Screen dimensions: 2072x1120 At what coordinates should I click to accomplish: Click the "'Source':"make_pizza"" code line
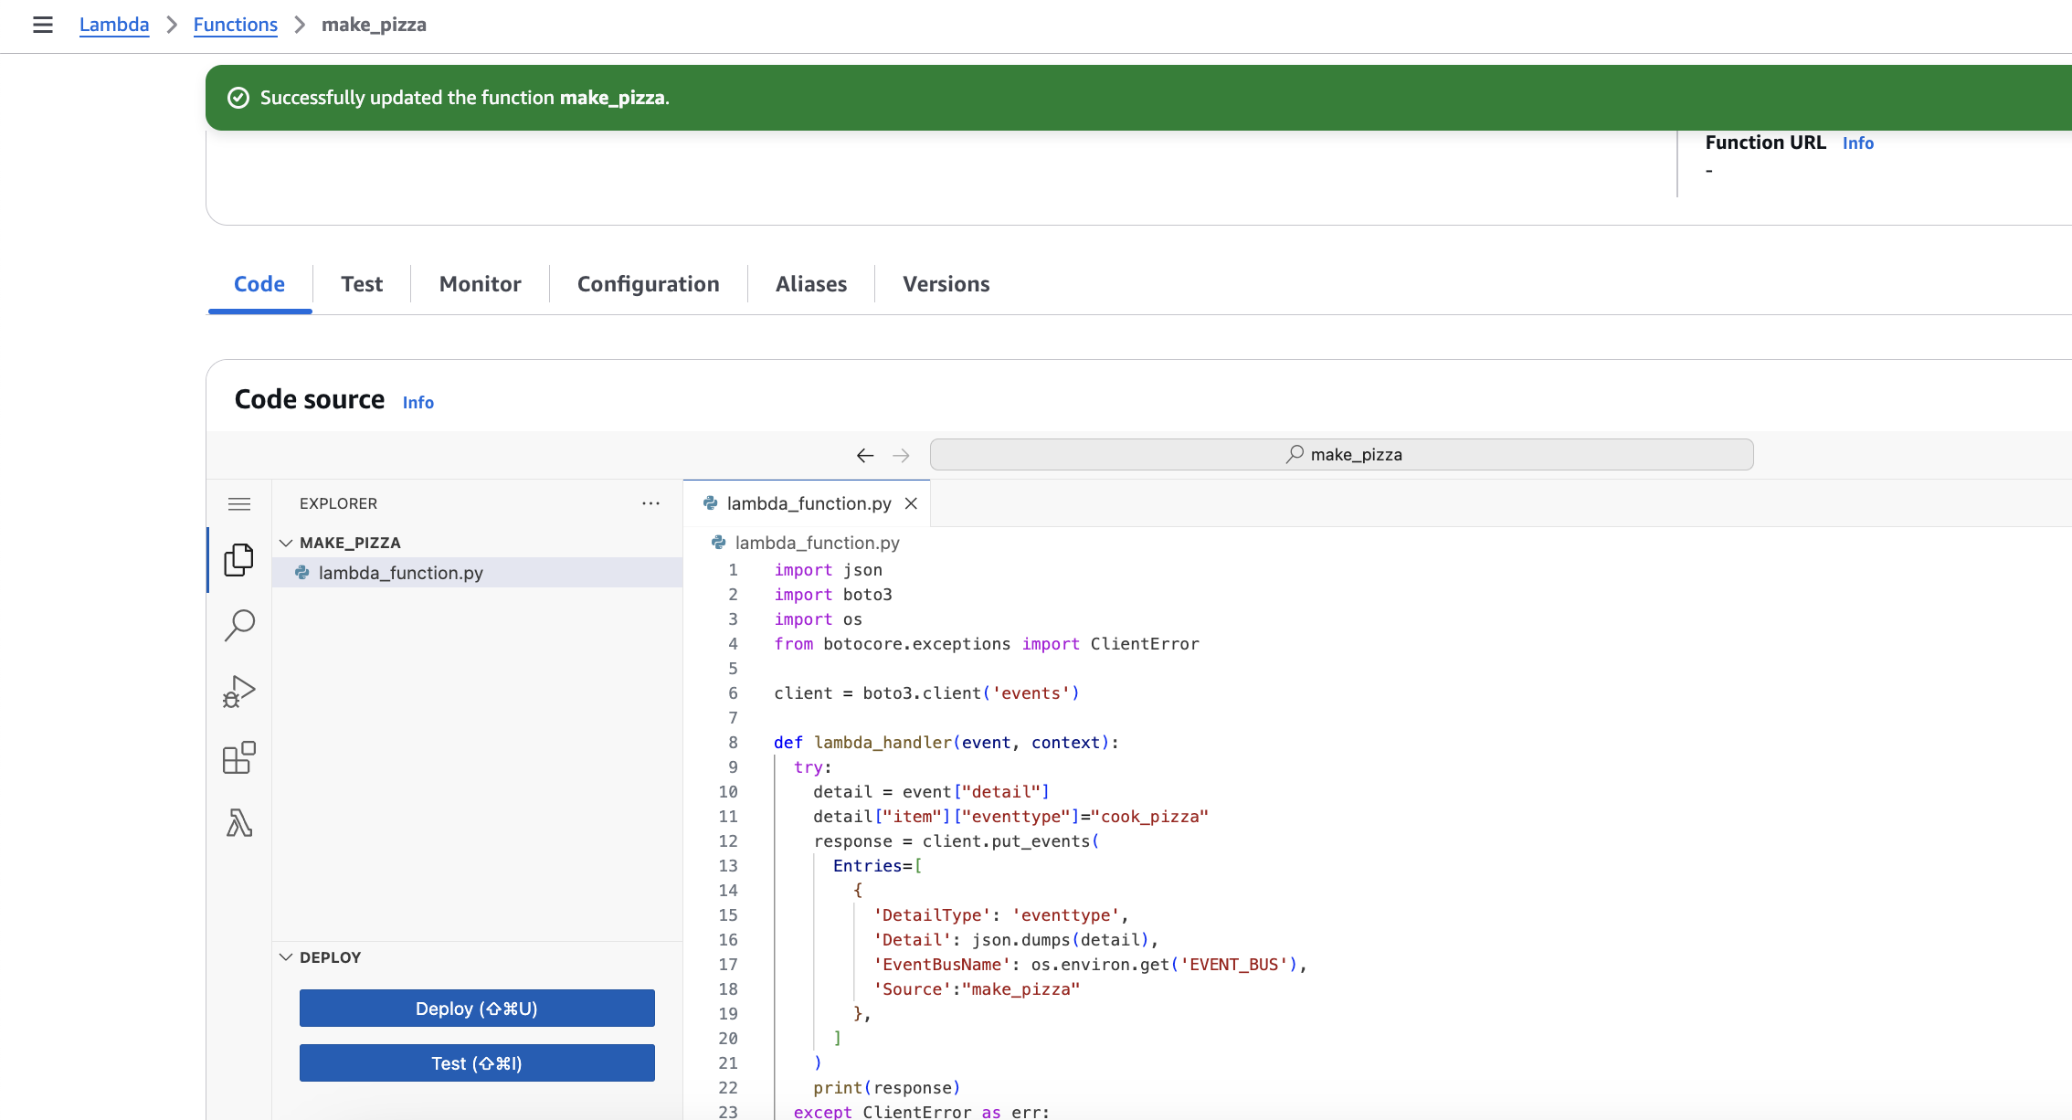(x=977, y=989)
